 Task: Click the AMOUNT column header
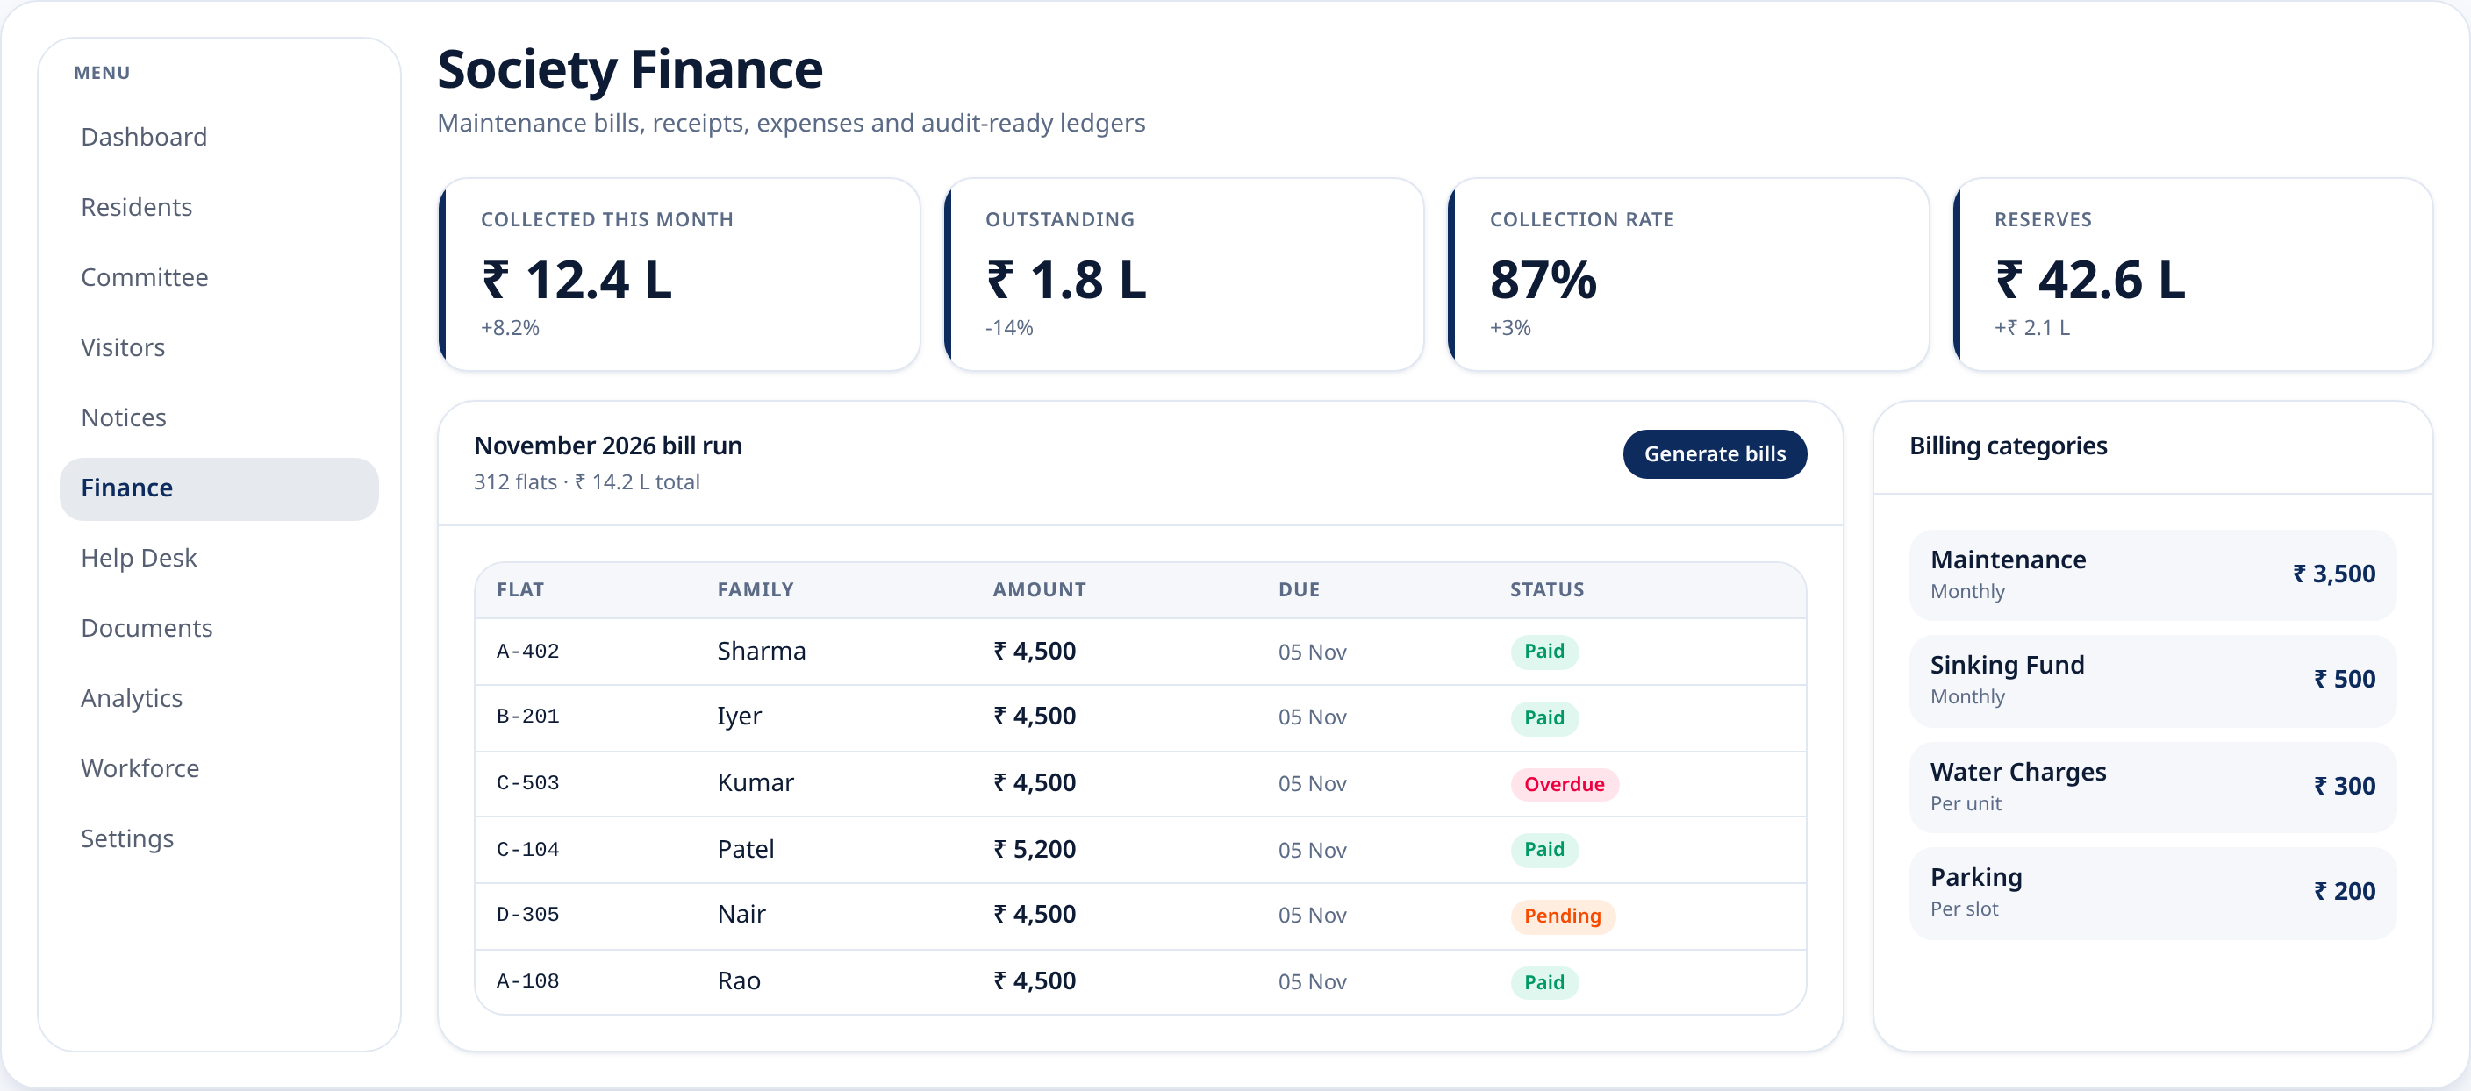pyautogui.click(x=1039, y=589)
